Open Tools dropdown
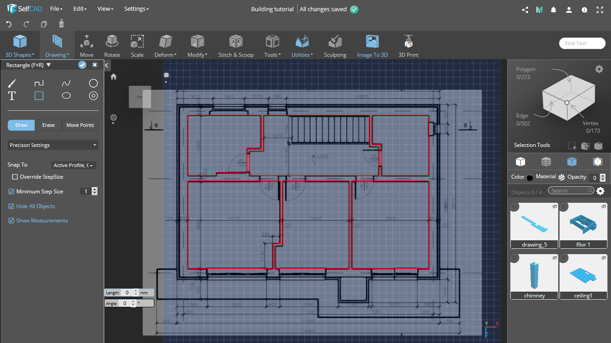This screenshot has height=343, width=611. point(272,46)
